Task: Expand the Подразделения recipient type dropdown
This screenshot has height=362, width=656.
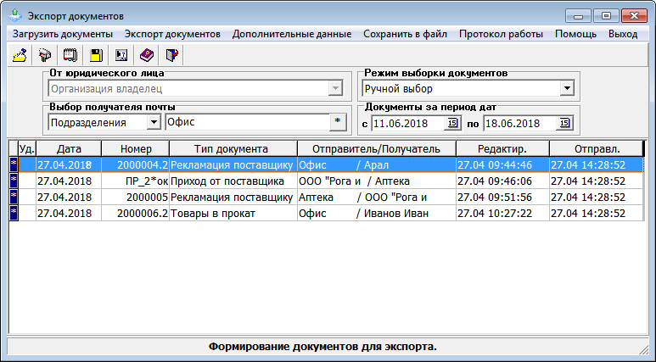Action: tap(154, 122)
